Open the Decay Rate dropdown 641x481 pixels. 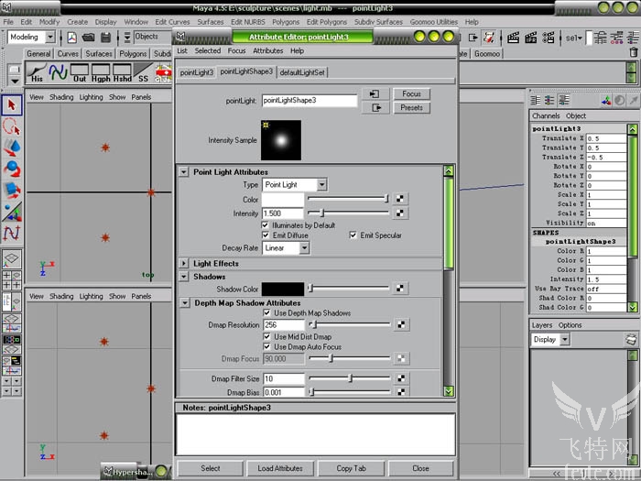[286, 248]
